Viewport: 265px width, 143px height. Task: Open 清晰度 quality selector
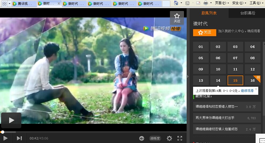coord(155,138)
